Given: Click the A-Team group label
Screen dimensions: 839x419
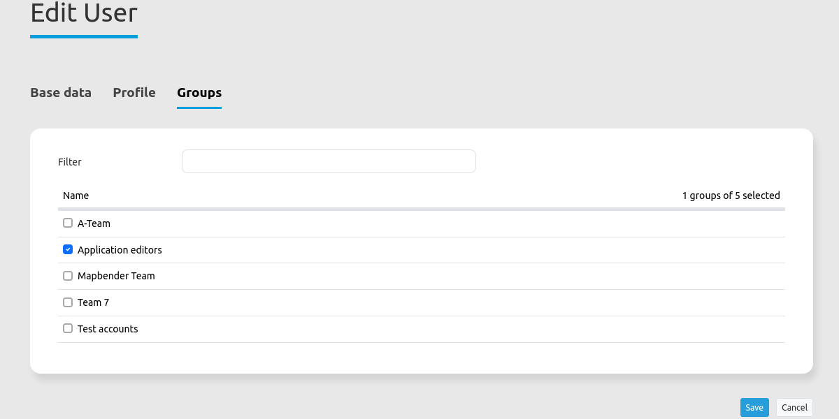Looking at the screenshot, I should [x=94, y=223].
